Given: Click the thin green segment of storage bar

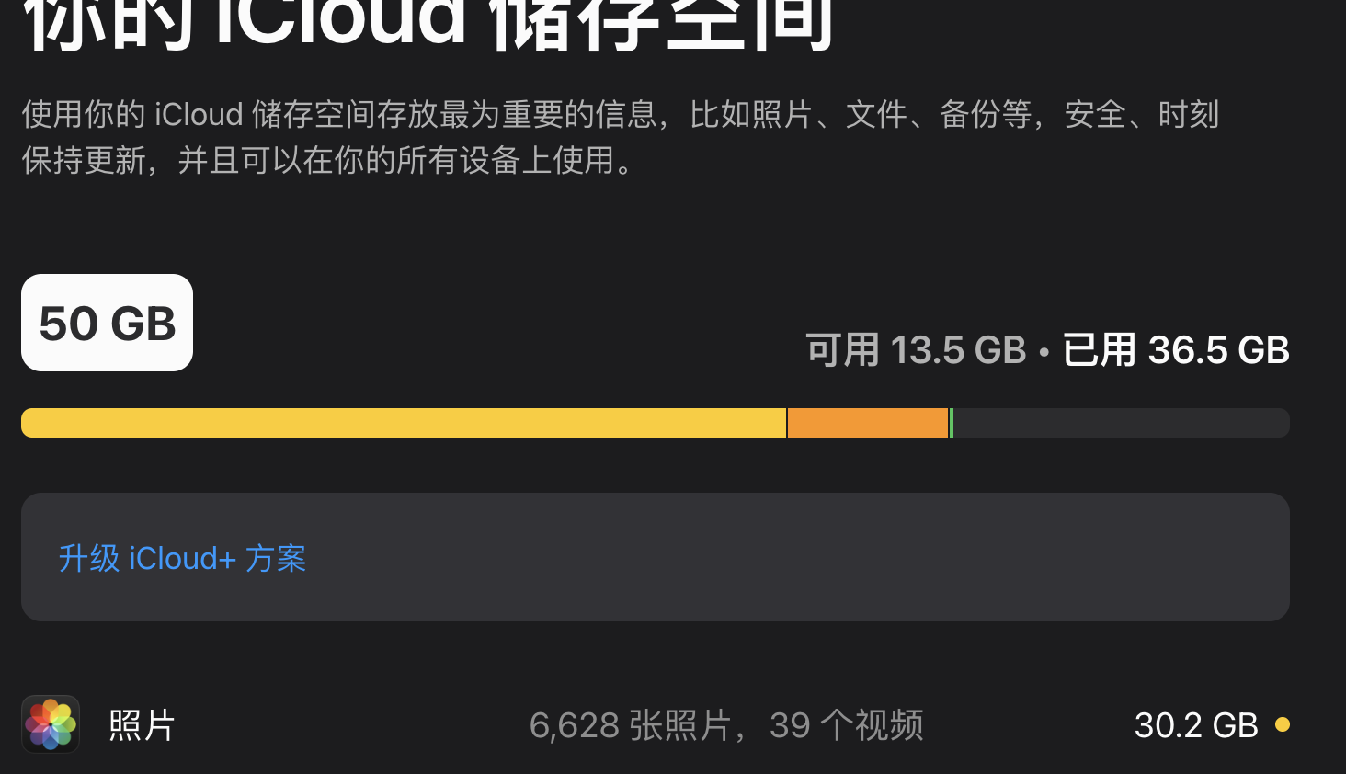Looking at the screenshot, I should 952,423.
